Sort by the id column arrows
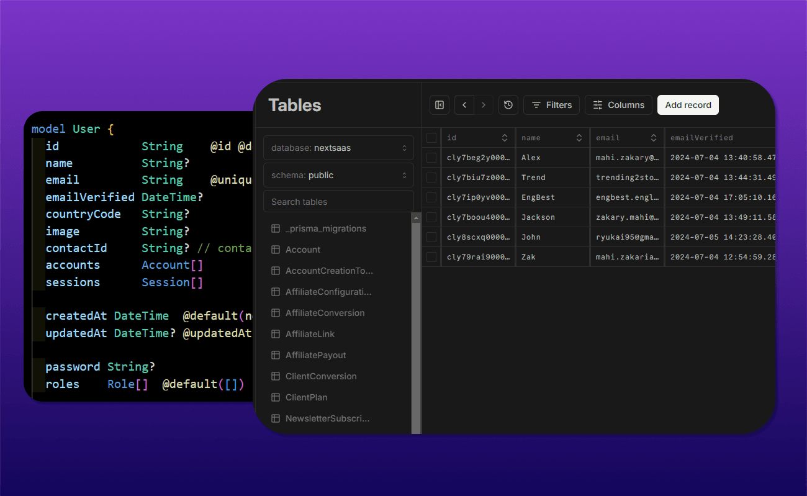This screenshot has height=496, width=807. (x=505, y=138)
